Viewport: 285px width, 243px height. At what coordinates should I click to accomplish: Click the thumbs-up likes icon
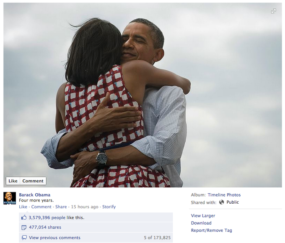[24, 217]
